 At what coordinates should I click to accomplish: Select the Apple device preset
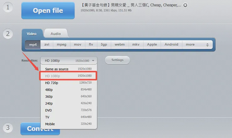click(152, 44)
